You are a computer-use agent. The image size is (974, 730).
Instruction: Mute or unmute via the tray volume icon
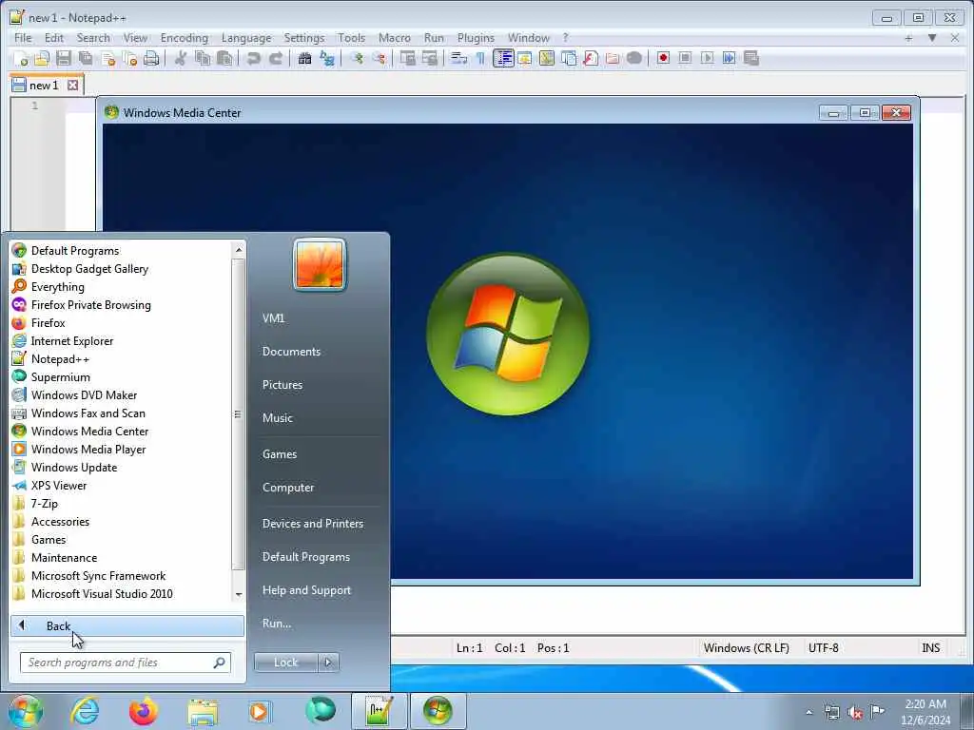click(855, 712)
